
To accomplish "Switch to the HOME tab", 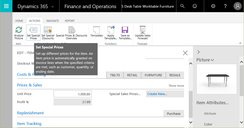I will [x=19, y=21].
